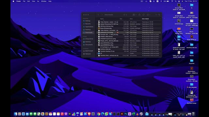Click the date and time in menu bar
209x117 pixels.
[x=191, y=1]
